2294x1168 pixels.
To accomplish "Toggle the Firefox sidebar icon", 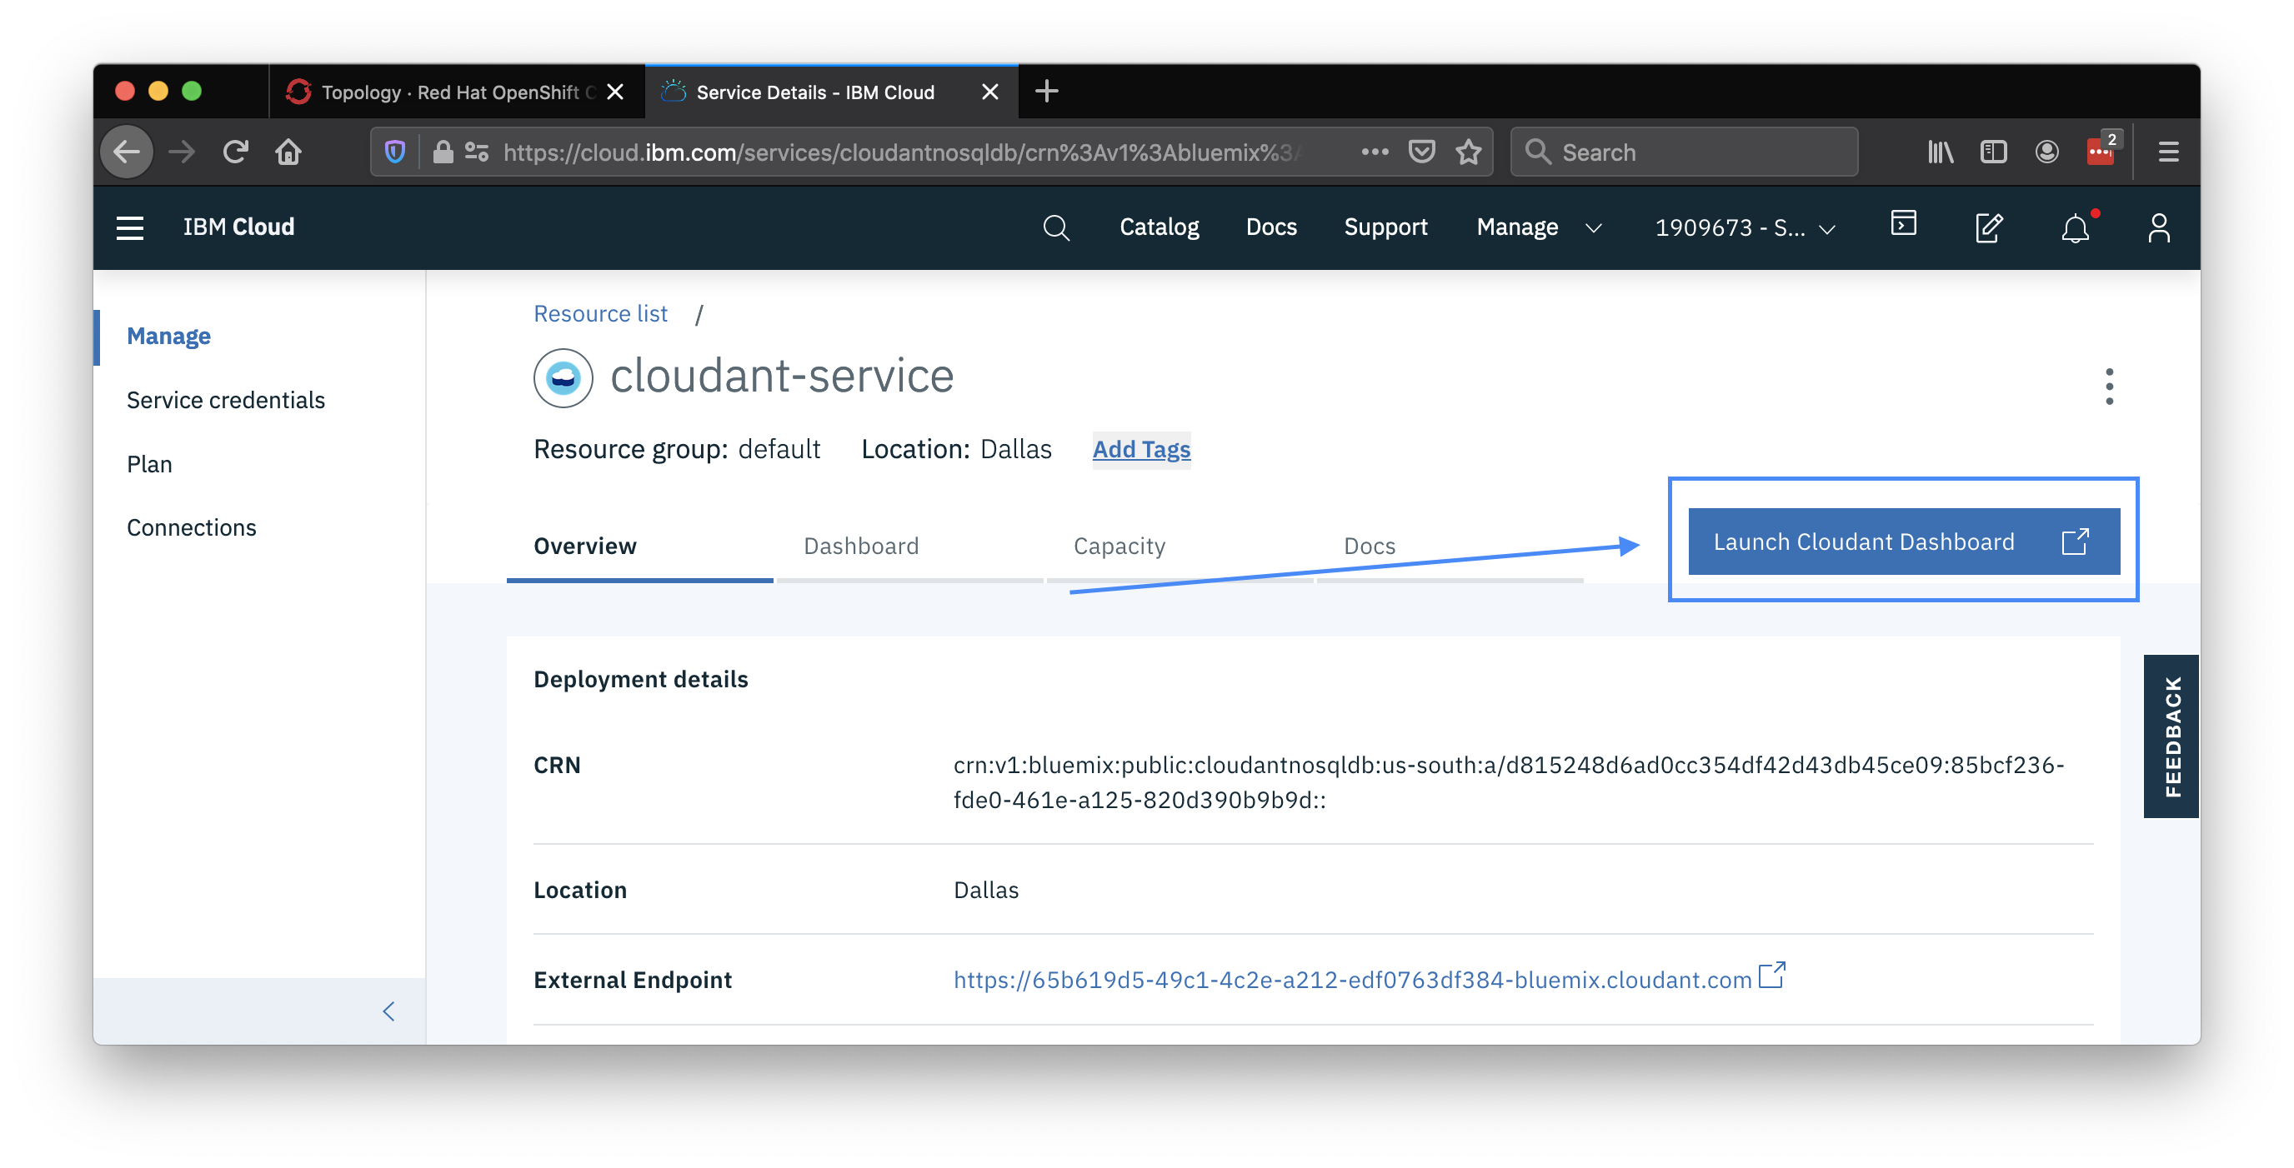I will (x=1993, y=152).
